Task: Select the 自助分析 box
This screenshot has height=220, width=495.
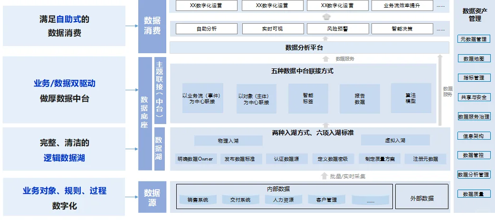Action: [x=207, y=29]
